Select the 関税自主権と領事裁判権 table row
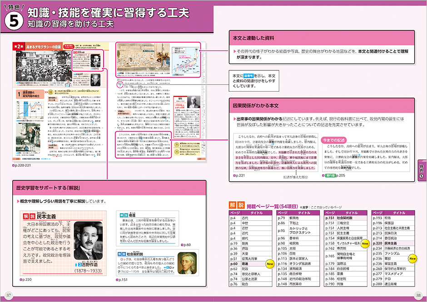 coord(345,256)
